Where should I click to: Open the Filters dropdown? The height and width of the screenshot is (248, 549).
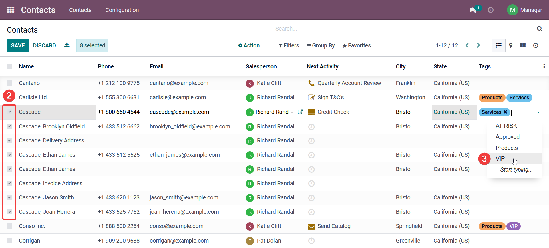click(x=289, y=45)
